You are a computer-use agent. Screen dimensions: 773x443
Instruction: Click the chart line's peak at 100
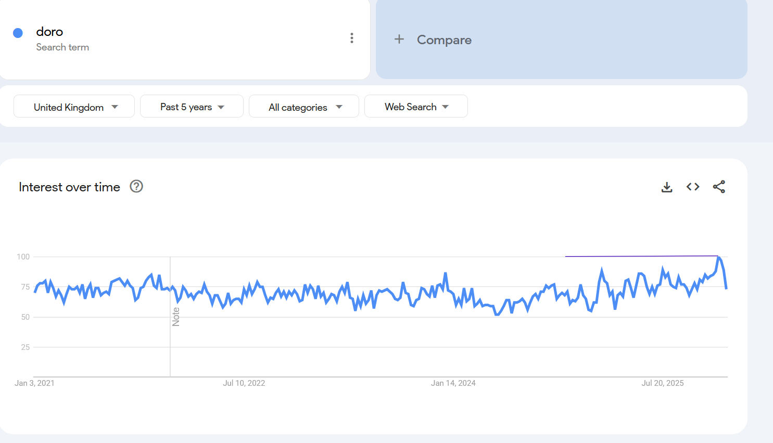[x=718, y=257]
